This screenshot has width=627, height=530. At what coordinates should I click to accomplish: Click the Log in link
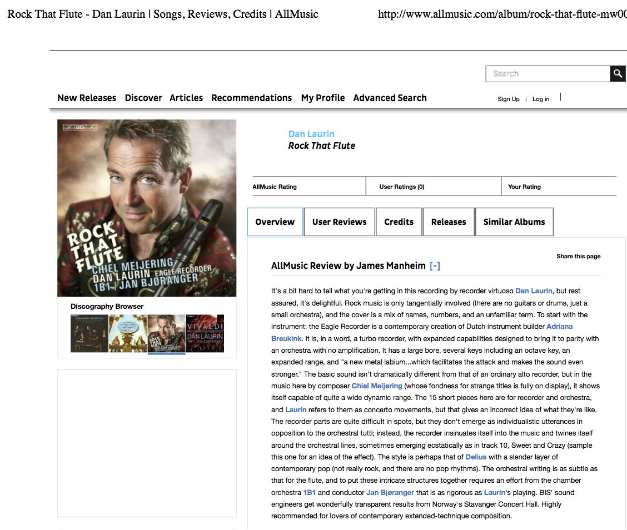[541, 99]
